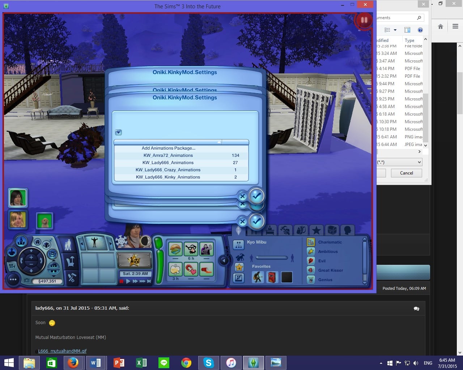This screenshot has width=463, height=370.
Task: Open the Simology plumbob tab
Action: pyautogui.click(x=238, y=230)
